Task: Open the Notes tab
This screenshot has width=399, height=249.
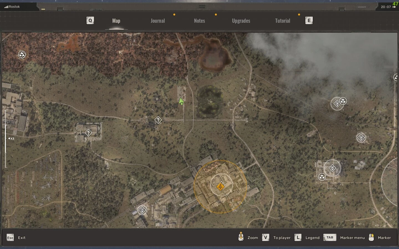Action: pyautogui.click(x=199, y=21)
